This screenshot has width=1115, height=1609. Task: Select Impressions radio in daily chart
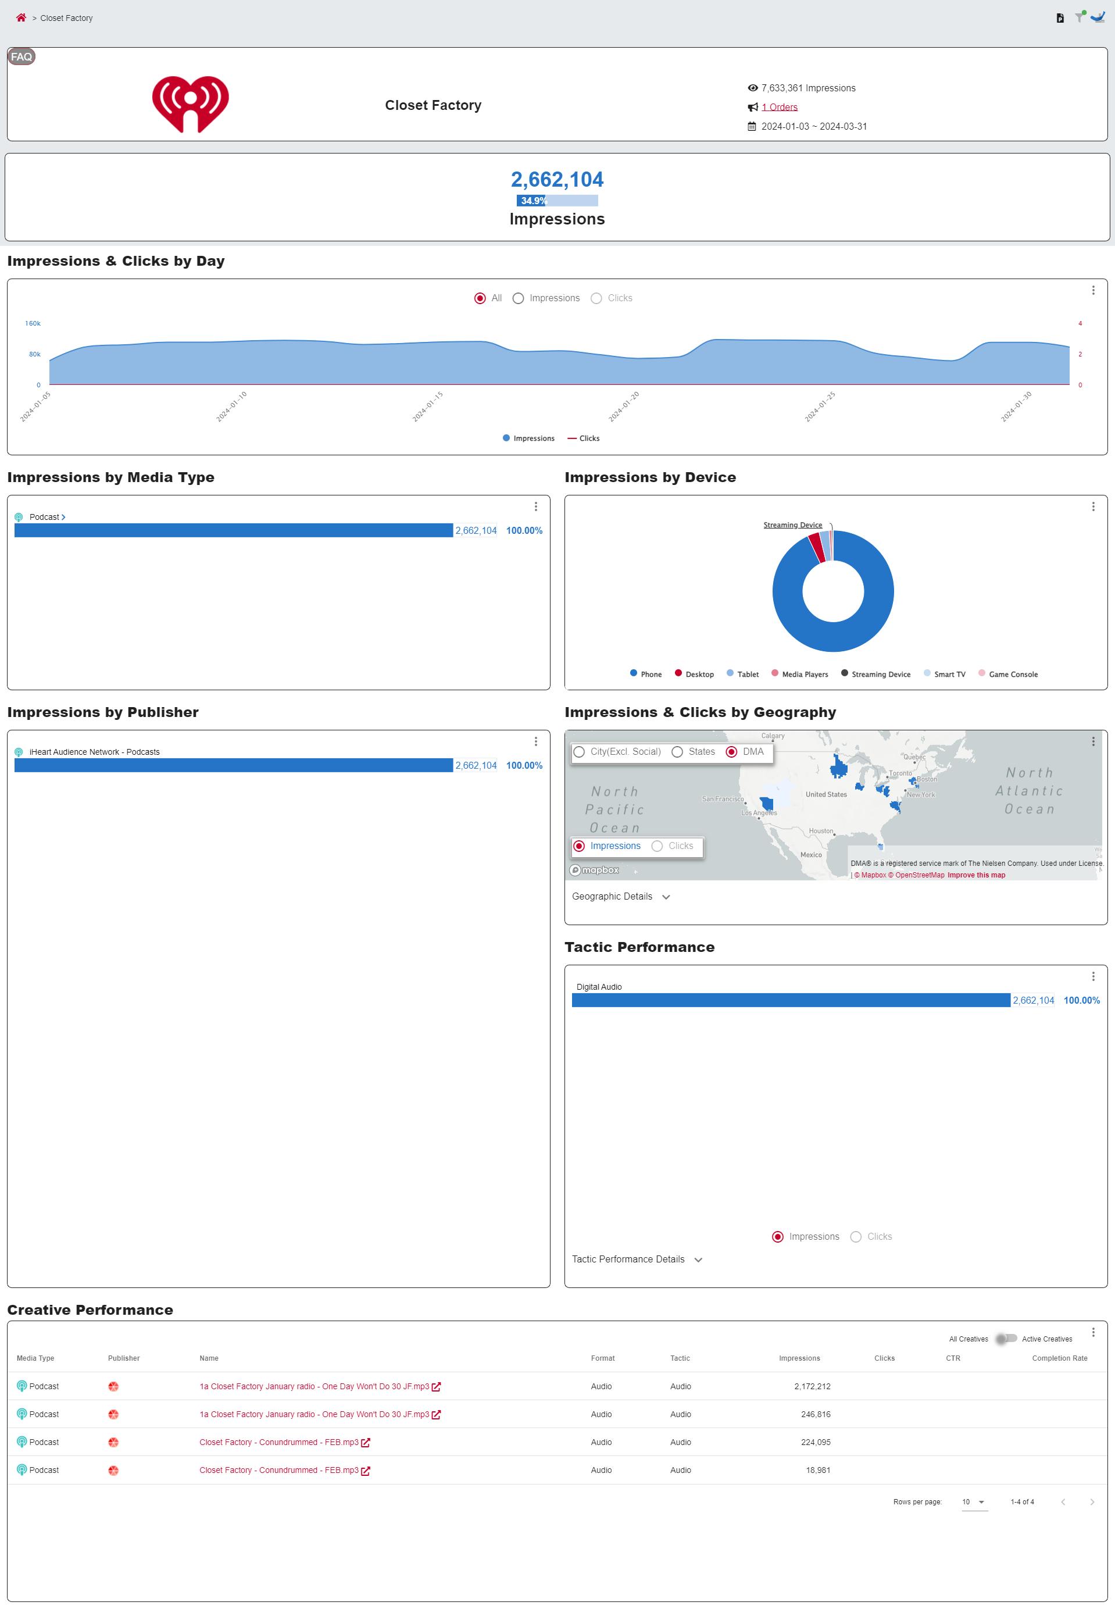tap(519, 298)
